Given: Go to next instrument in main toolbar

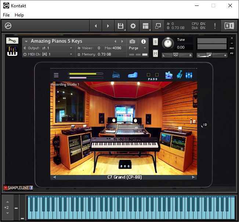Looking at the screenshot, I should point(108,26).
